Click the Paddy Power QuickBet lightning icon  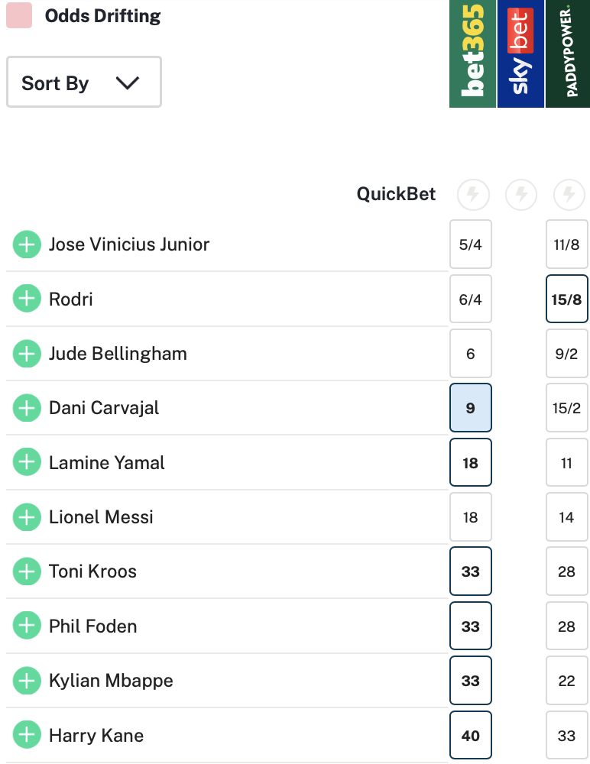click(x=568, y=196)
